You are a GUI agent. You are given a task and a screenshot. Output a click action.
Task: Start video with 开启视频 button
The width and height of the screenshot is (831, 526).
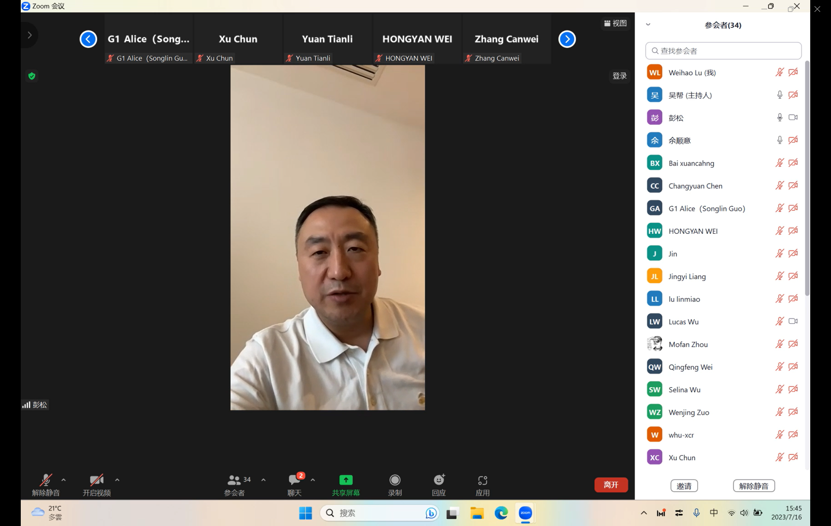pos(96,480)
